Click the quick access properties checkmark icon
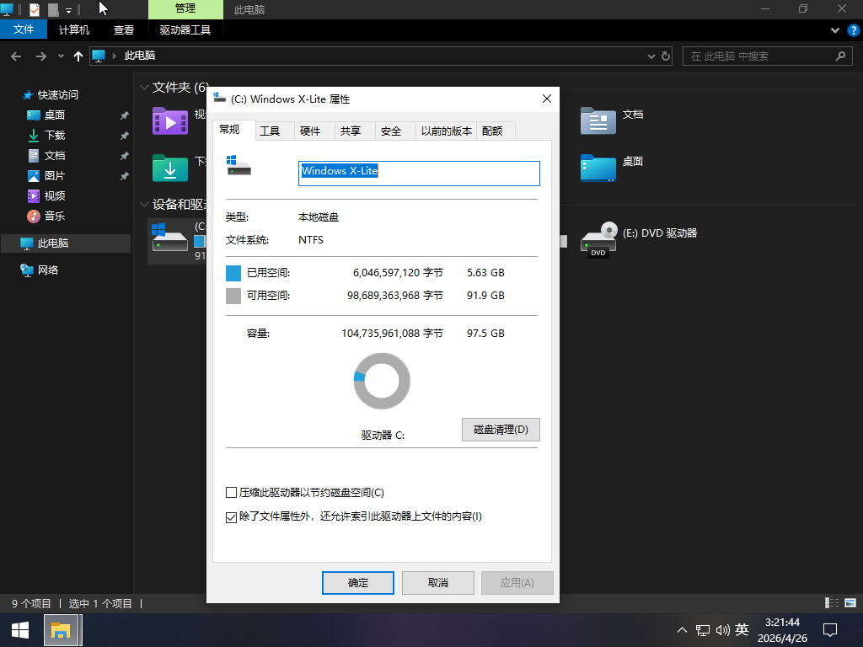Image resolution: width=863 pixels, height=647 pixels. (x=34, y=9)
